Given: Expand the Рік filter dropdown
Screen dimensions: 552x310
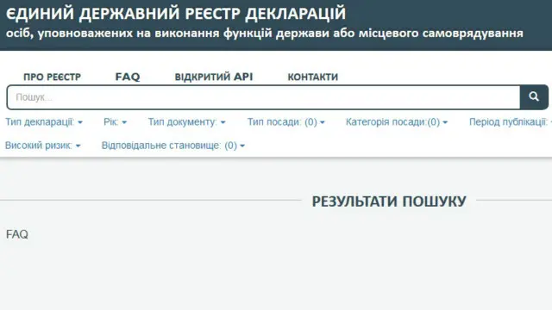Looking at the screenshot, I should pyautogui.click(x=115, y=122).
